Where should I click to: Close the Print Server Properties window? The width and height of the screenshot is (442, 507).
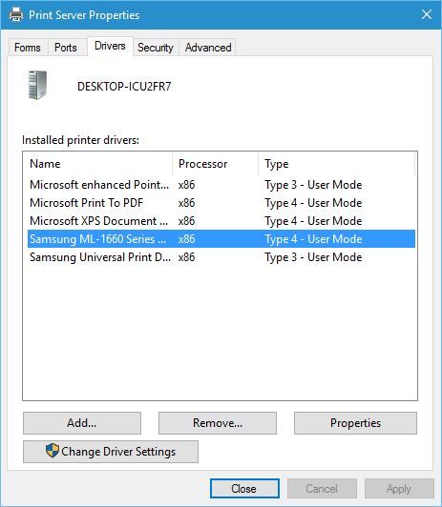tap(427, 14)
